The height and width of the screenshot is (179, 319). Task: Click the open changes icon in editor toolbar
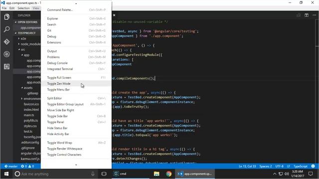(299, 15)
